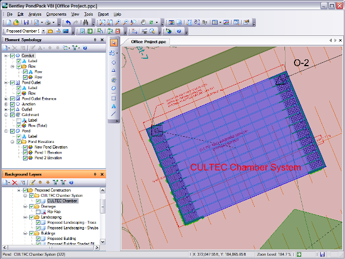Image resolution: width=345 pixels, height=259 pixels.
Task: Expand the Junction tree node
Action: [6, 104]
